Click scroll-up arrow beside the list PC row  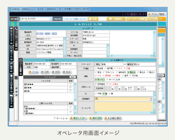(x=108, y=45)
